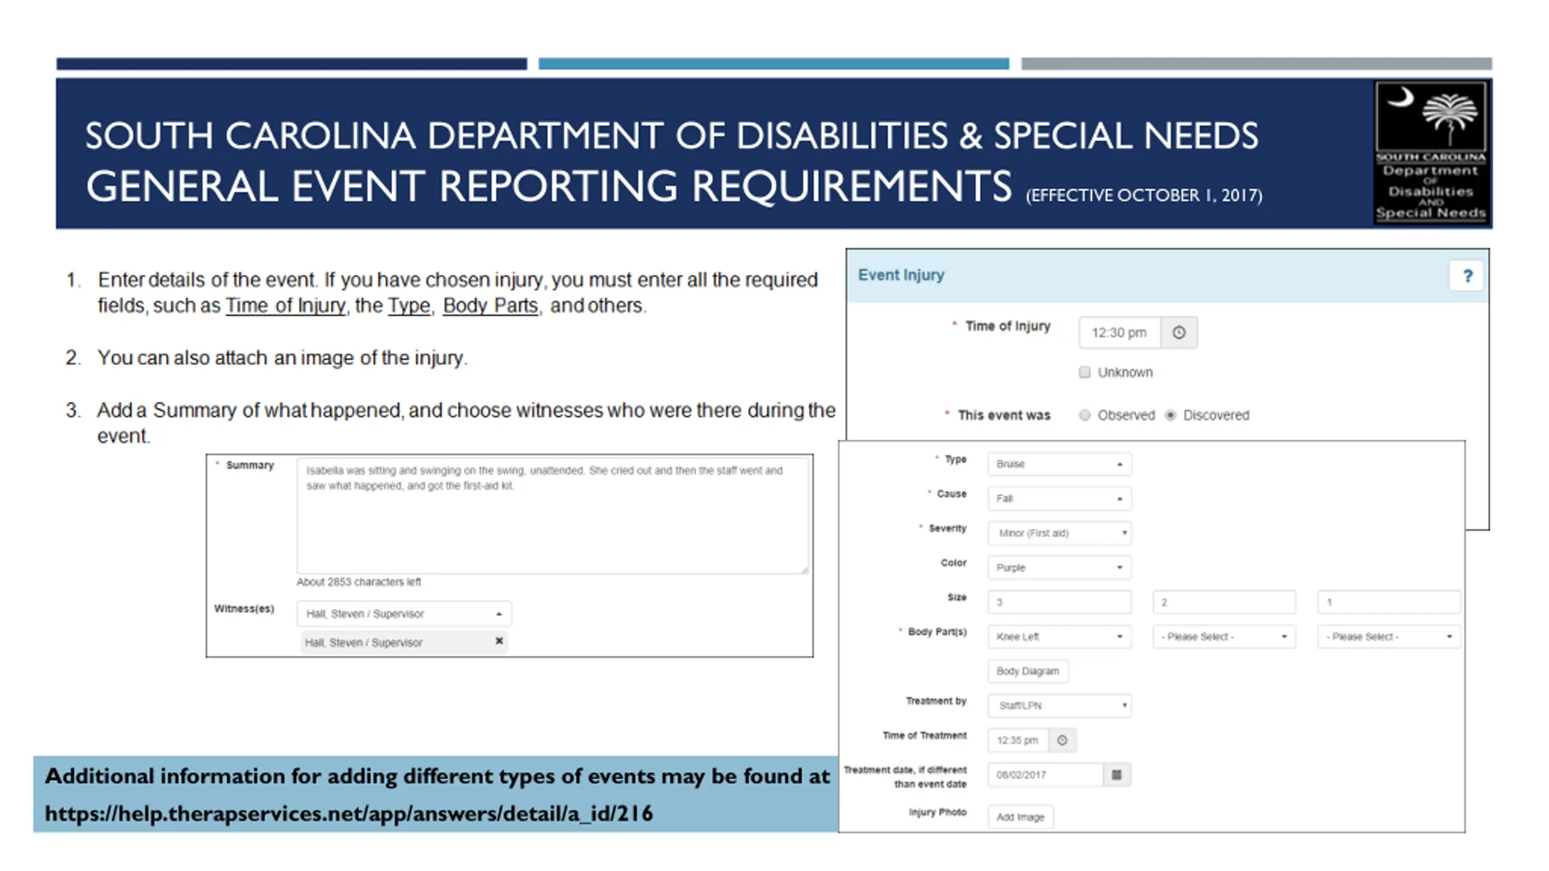The height and width of the screenshot is (871, 1549).
Task: Check the Unknown time checkbox
Action: click(1084, 372)
